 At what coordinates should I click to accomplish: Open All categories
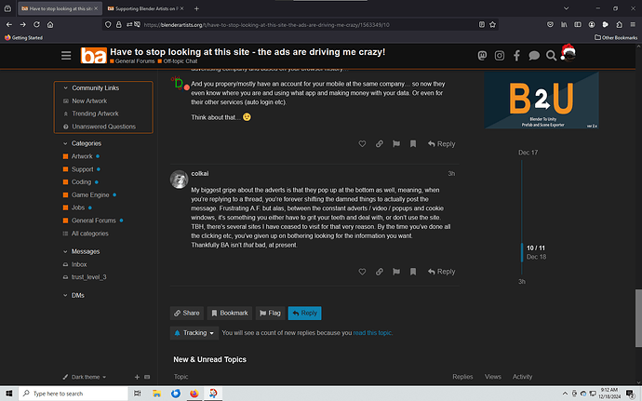(89, 234)
